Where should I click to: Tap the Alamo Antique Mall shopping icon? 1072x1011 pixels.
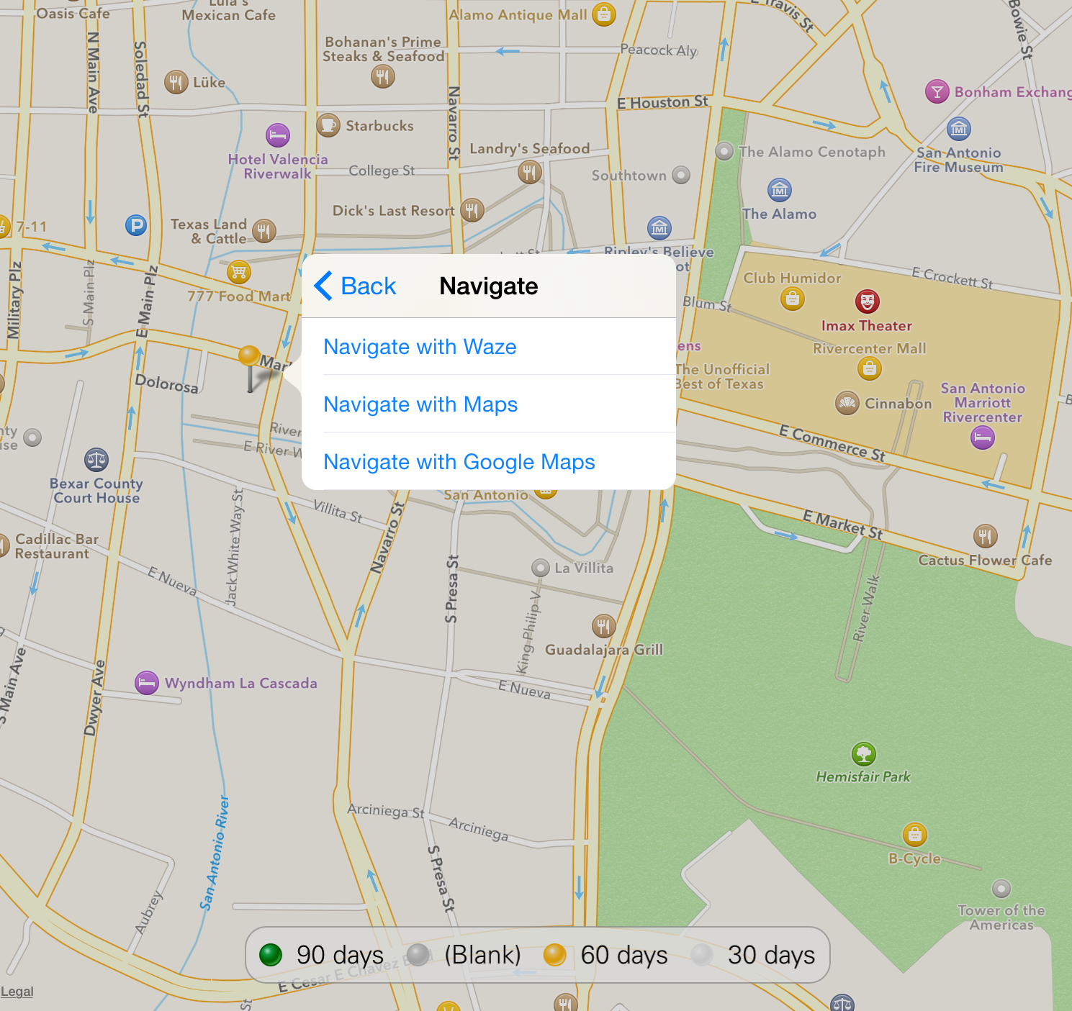[x=604, y=14]
